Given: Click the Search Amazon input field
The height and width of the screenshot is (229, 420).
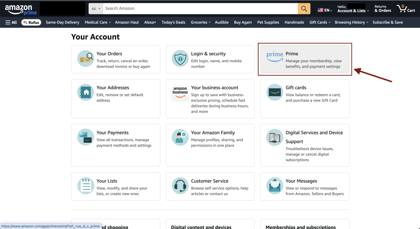Looking at the screenshot, I should click(x=200, y=9).
